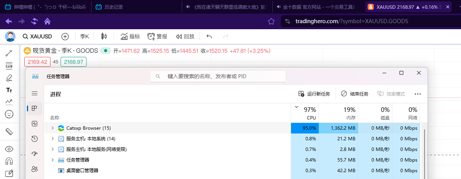This screenshot has width=461, height=179.
Task: Open Task Manager more options ellipsis
Action: 418,94
